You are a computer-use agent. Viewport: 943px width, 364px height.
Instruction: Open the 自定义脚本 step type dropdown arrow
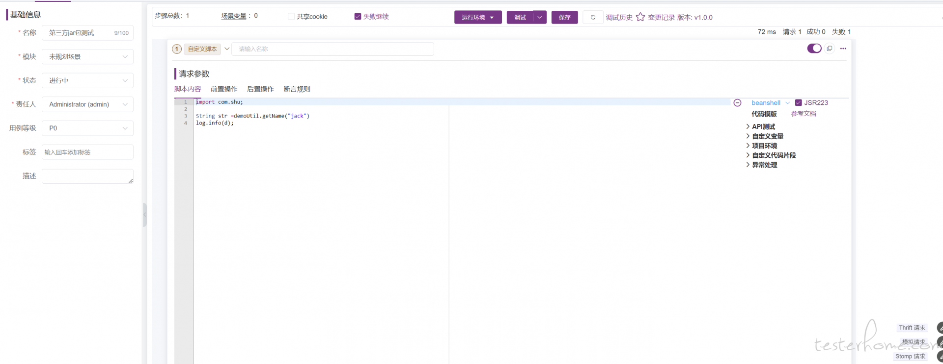tap(227, 49)
